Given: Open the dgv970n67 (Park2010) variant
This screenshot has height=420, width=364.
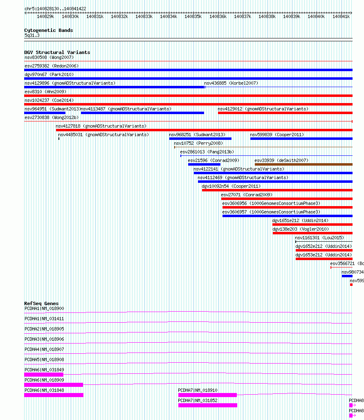Looking at the screenshot, I should pyautogui.click(x=188, y=79).
